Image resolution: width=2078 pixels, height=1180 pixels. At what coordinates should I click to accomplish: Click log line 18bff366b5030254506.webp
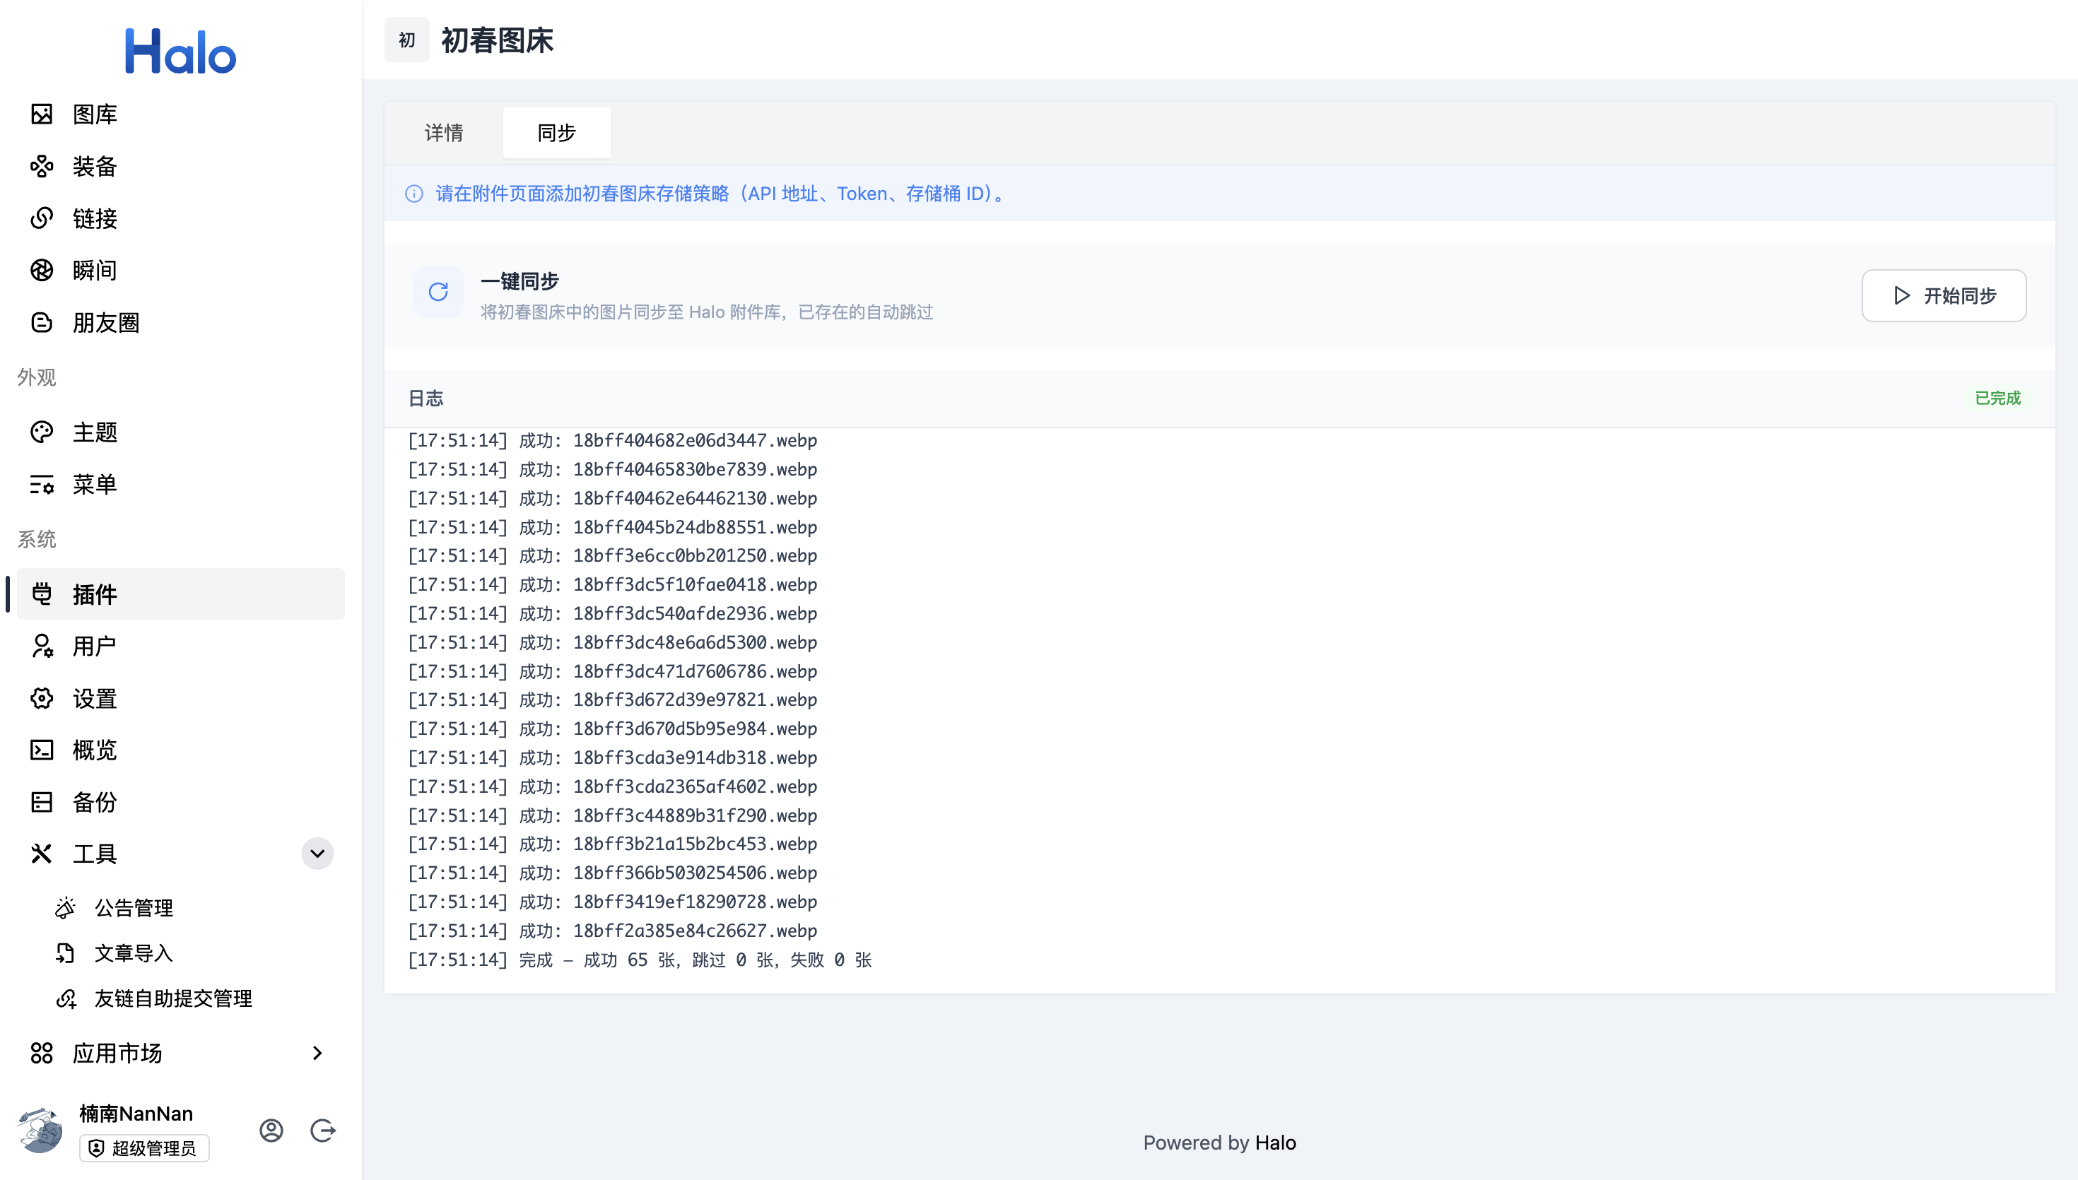[612, 873]
